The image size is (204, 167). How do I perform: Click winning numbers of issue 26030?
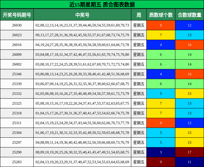[x=82, y=25]
